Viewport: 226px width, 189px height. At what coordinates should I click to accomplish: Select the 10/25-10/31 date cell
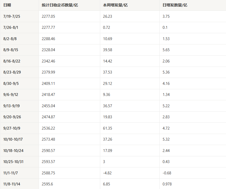pos(13,162)
